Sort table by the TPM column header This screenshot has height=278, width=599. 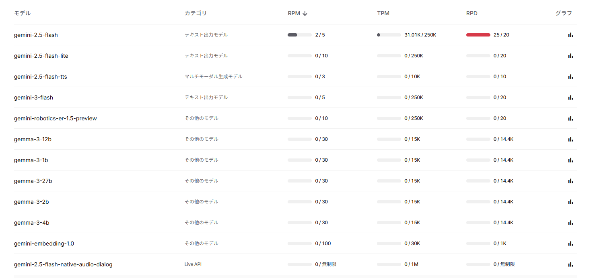coord(383,13)
